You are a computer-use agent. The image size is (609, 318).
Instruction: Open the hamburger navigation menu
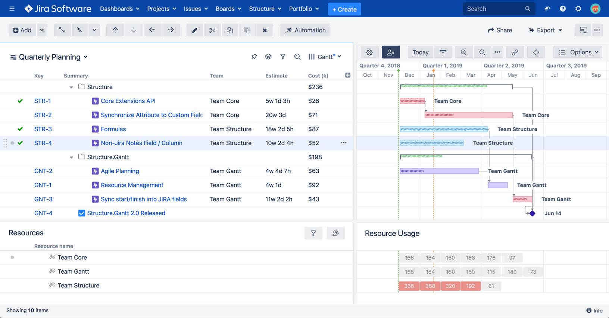(x=12, y=9)
